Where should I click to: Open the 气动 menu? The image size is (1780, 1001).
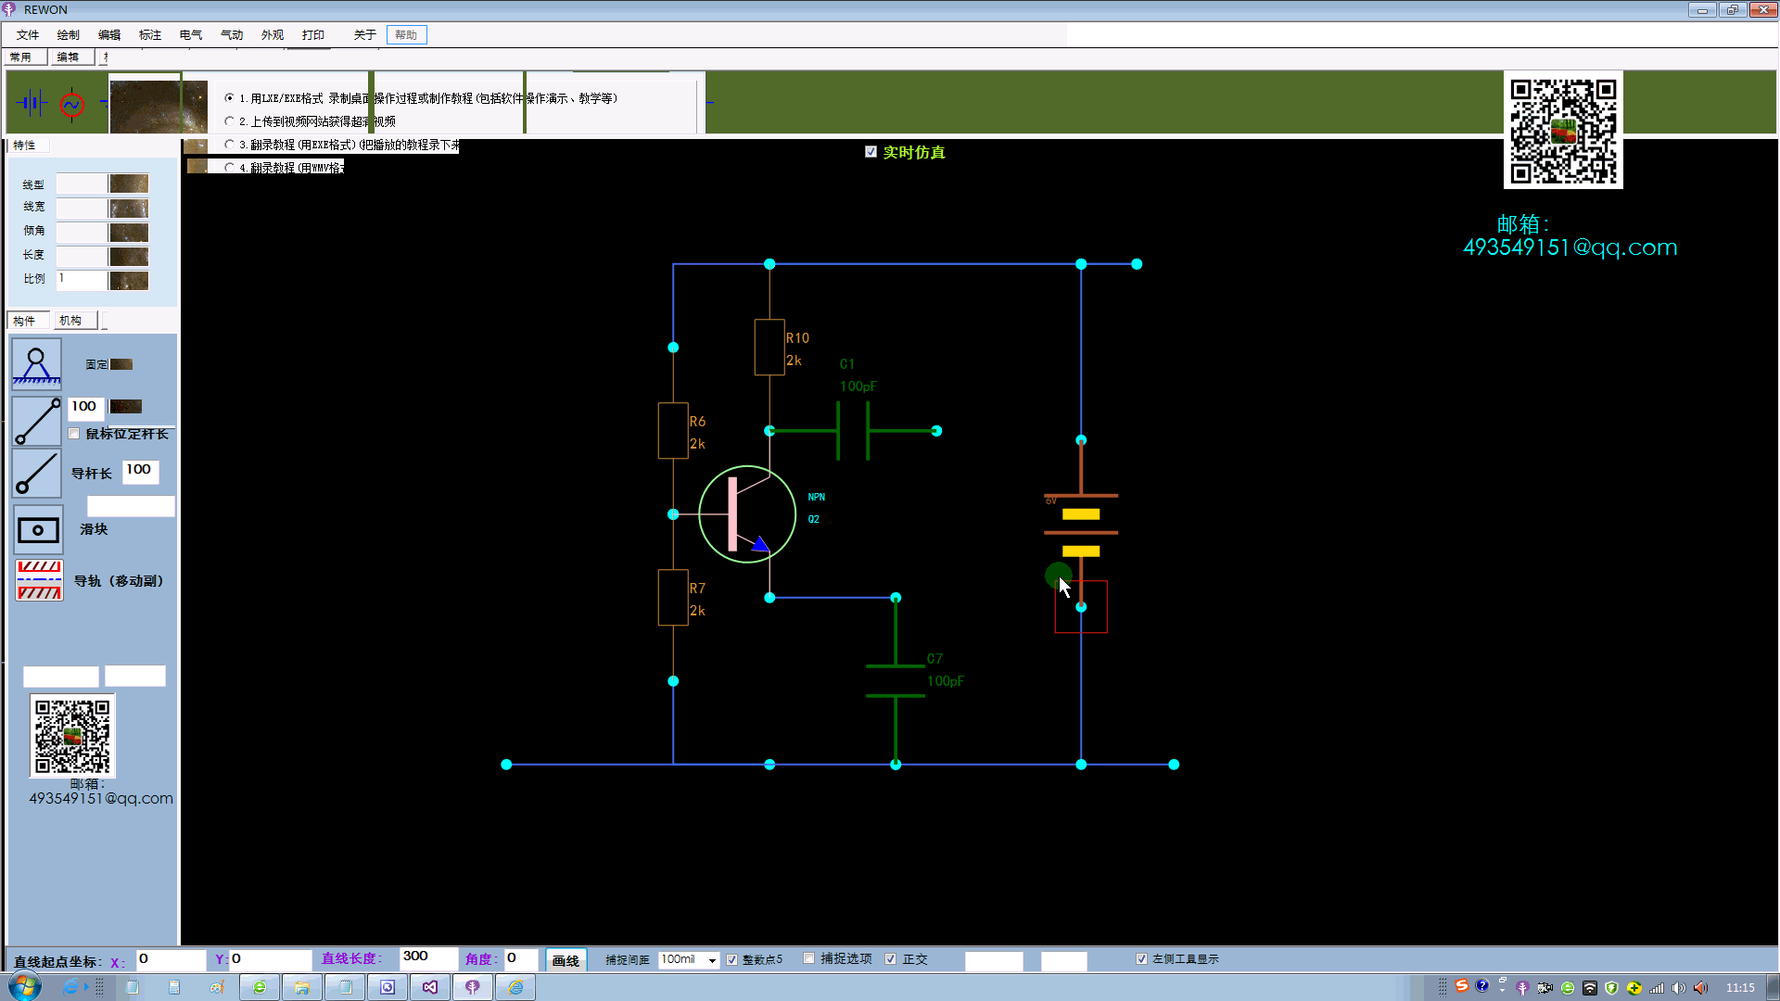tap(232, 35)
